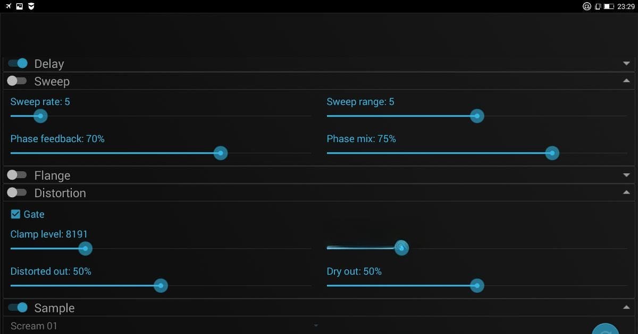Image resolution: width=638 pixels, height=334 pixels.
Task: Open the screenshot notification icon
Action: 19,6
